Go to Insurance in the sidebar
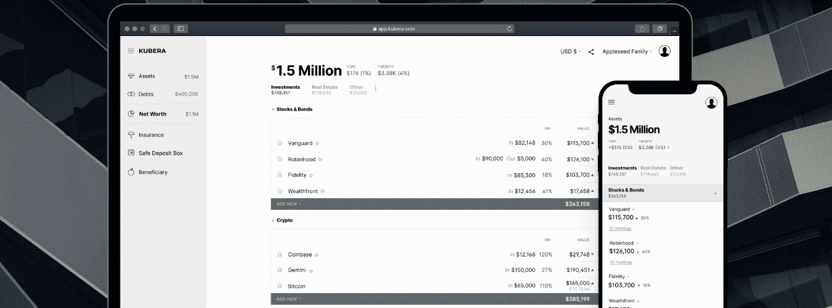This screenshot has width=832, height=308. click(x=151, y=135)
